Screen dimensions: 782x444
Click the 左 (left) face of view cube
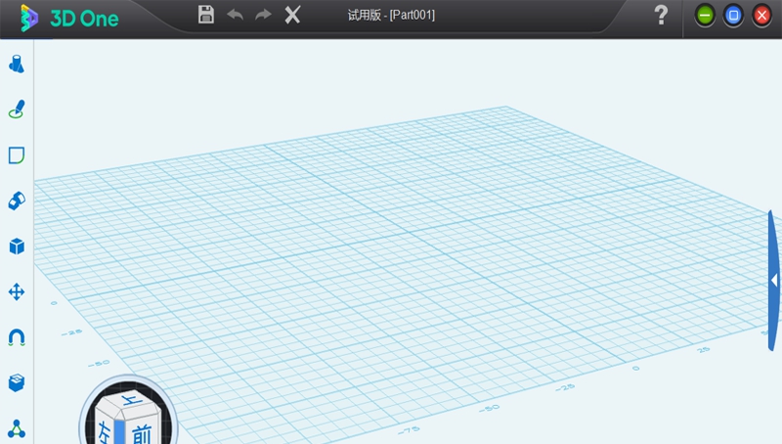pos(105,431)
